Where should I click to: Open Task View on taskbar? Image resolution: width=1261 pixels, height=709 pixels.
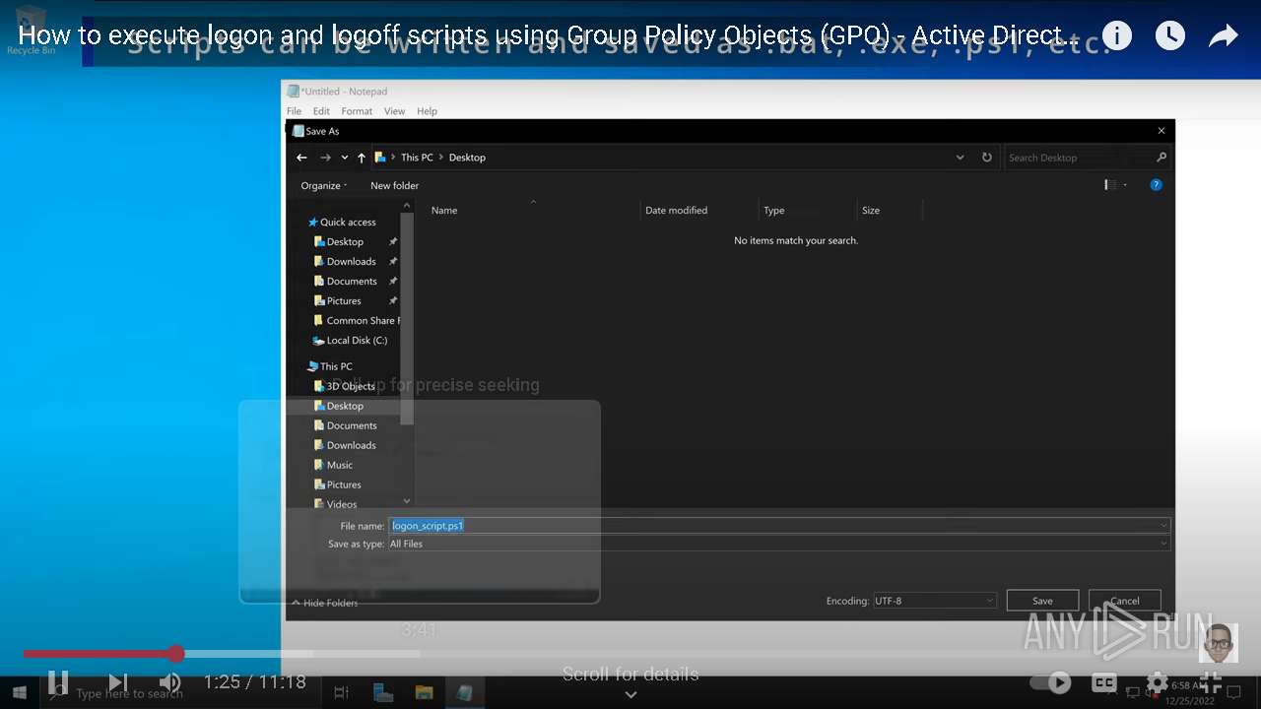point(341,693)
